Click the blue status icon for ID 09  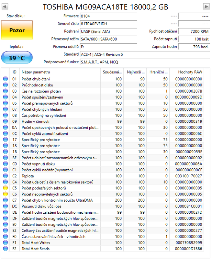click(6, 121)
